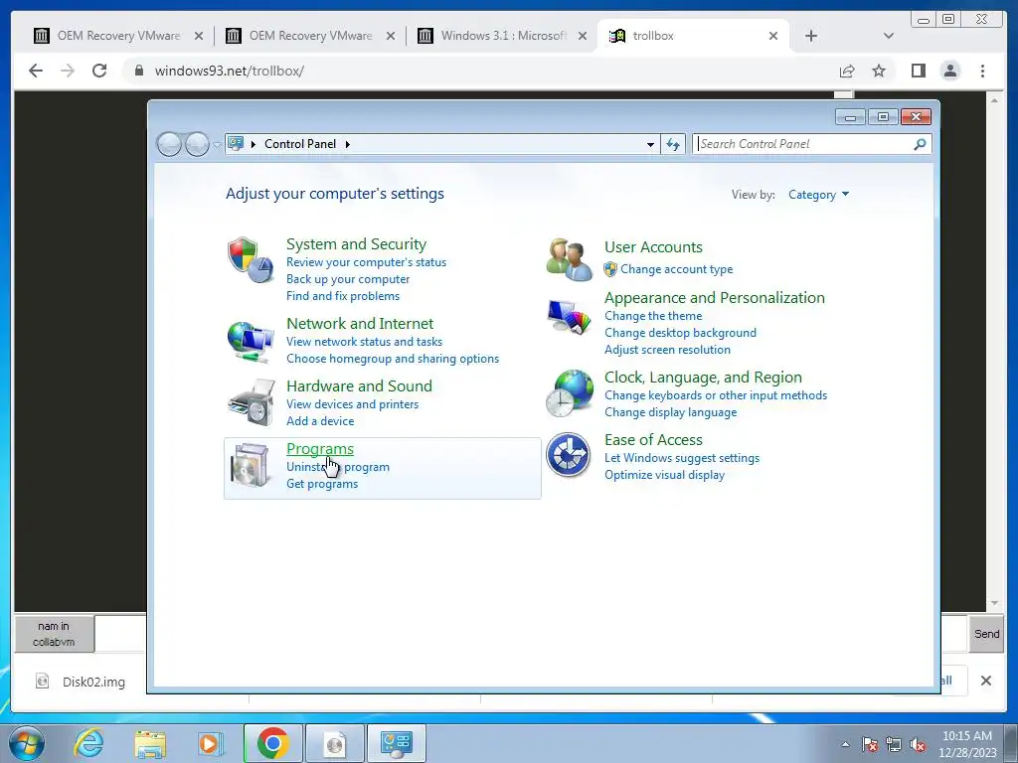Open the Windows Start menu
1018x763 pixels.
click(x=27, y=743)
